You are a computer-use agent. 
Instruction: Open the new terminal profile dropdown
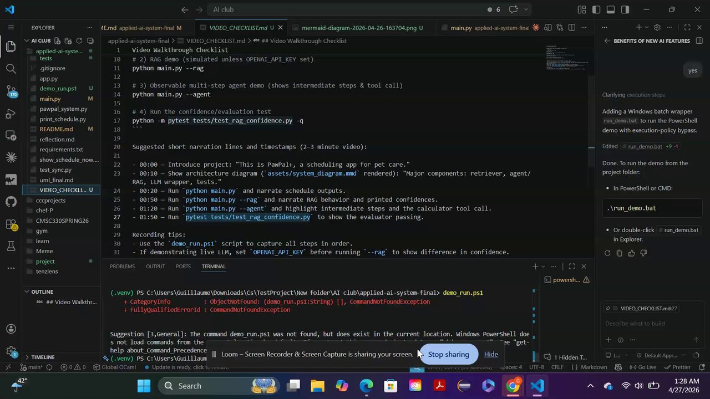(x=543, y=267)
